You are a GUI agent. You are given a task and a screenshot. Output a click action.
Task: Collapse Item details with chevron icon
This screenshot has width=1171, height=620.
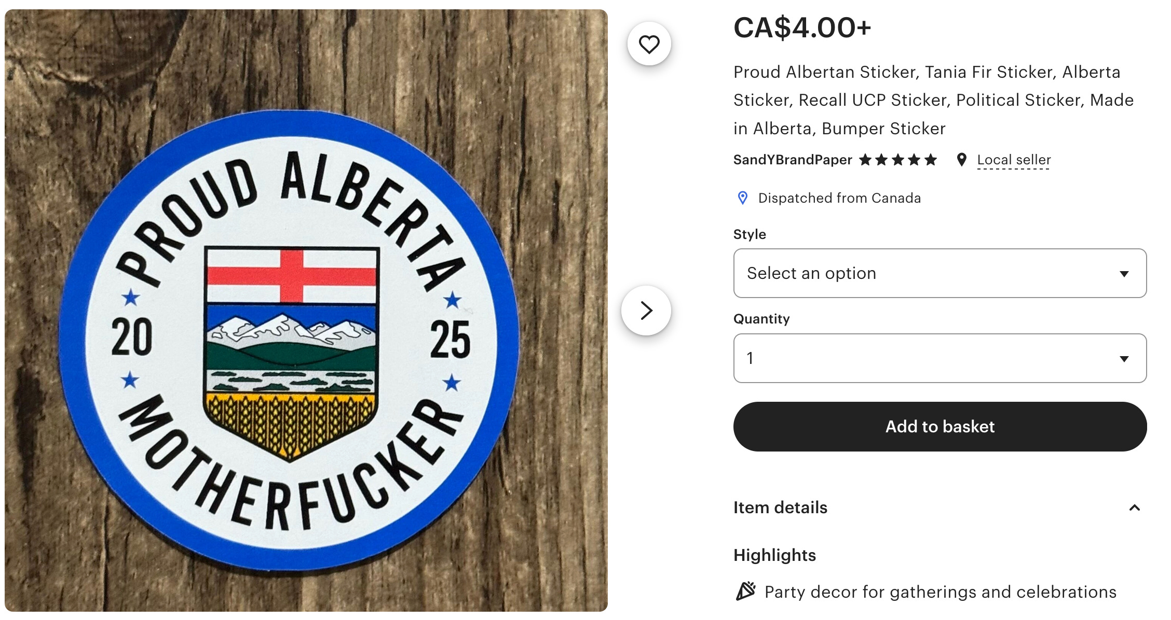(1135, 508)
